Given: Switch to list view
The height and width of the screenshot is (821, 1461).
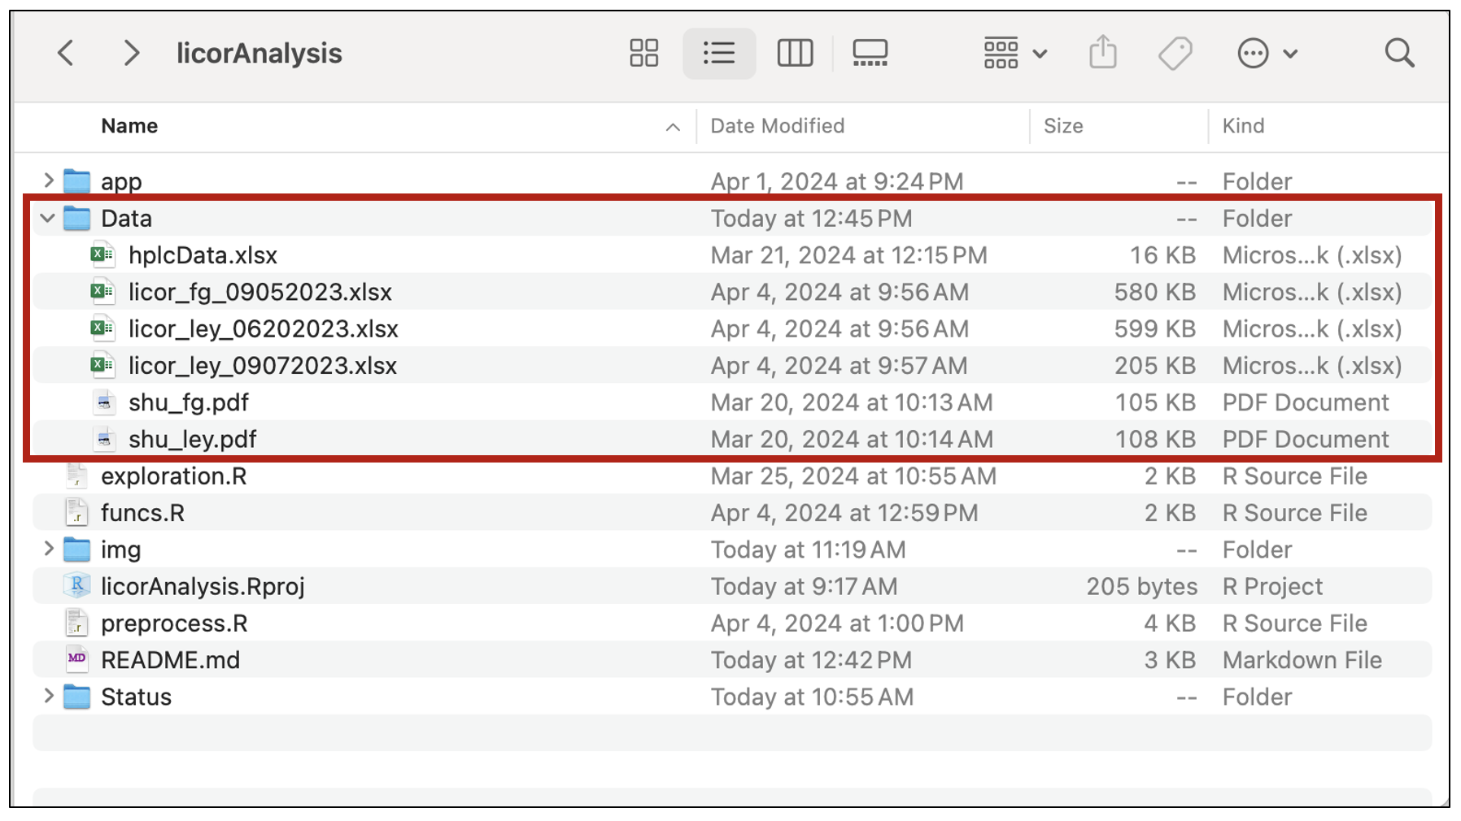Looking at the screenshot, I should [x=719, y=54].
